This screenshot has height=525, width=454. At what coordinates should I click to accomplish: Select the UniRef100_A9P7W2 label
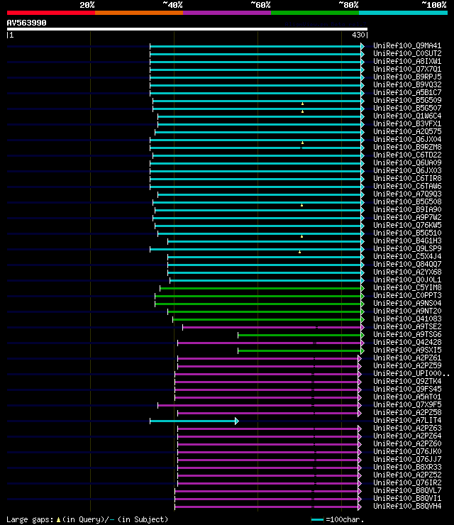coord(407,217)
